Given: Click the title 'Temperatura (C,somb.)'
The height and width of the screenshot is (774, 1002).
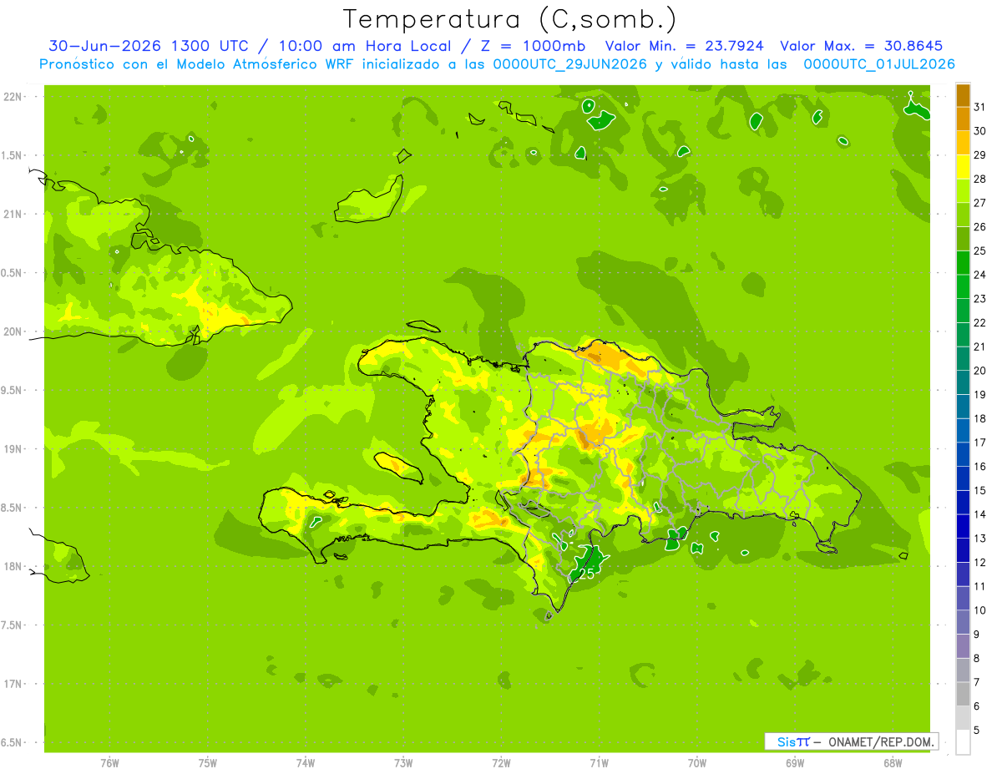Looking at the screenshot, I should tap(509, 19).
